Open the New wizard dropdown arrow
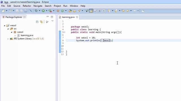Screen dimensions: 181x101 7,11
